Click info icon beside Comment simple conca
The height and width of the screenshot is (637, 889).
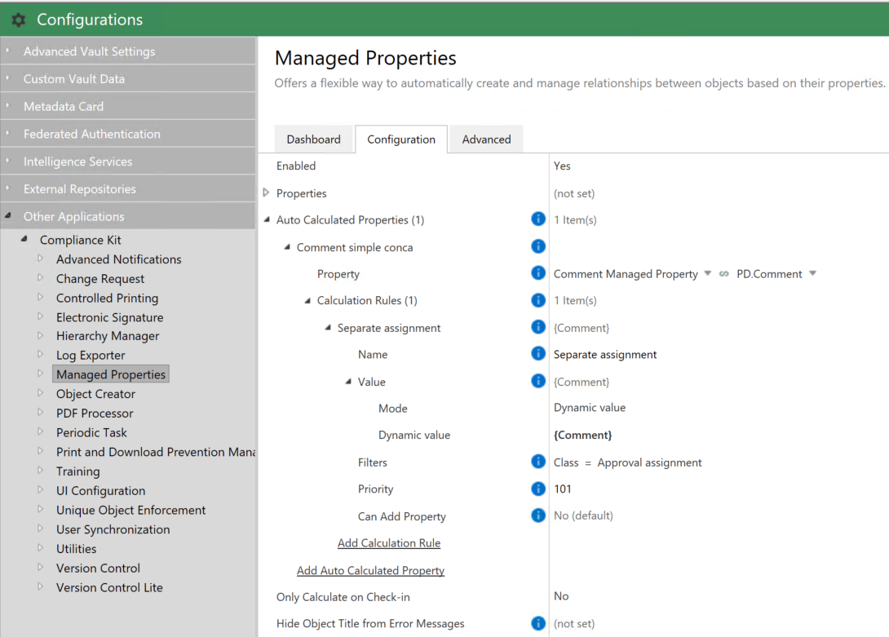[538, 246]
